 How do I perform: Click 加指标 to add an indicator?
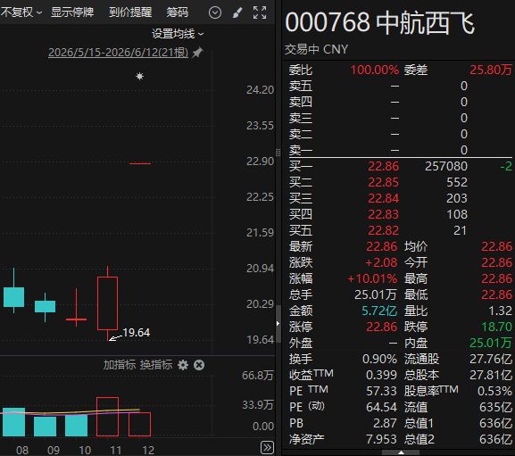(120, 365)
